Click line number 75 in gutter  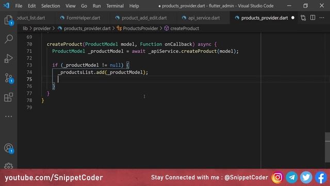29,79
